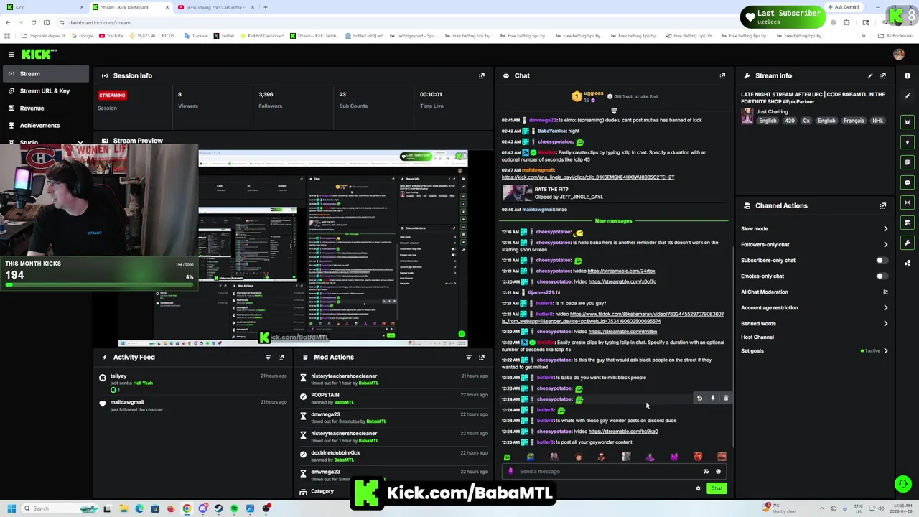Pop out the Stream info panel
Viewport: 919px width, 517px height.
pyautogui.click(x=883, y=75)
